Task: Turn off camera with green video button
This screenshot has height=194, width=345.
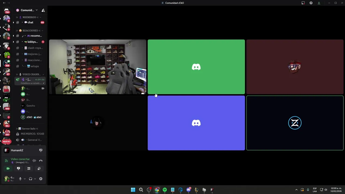Action: [x=8, y=168]
